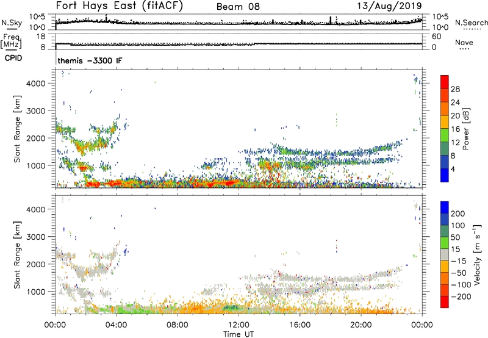Click the 'Time UT' axis label
Viewport: 488px width, 338px height.
239,334
